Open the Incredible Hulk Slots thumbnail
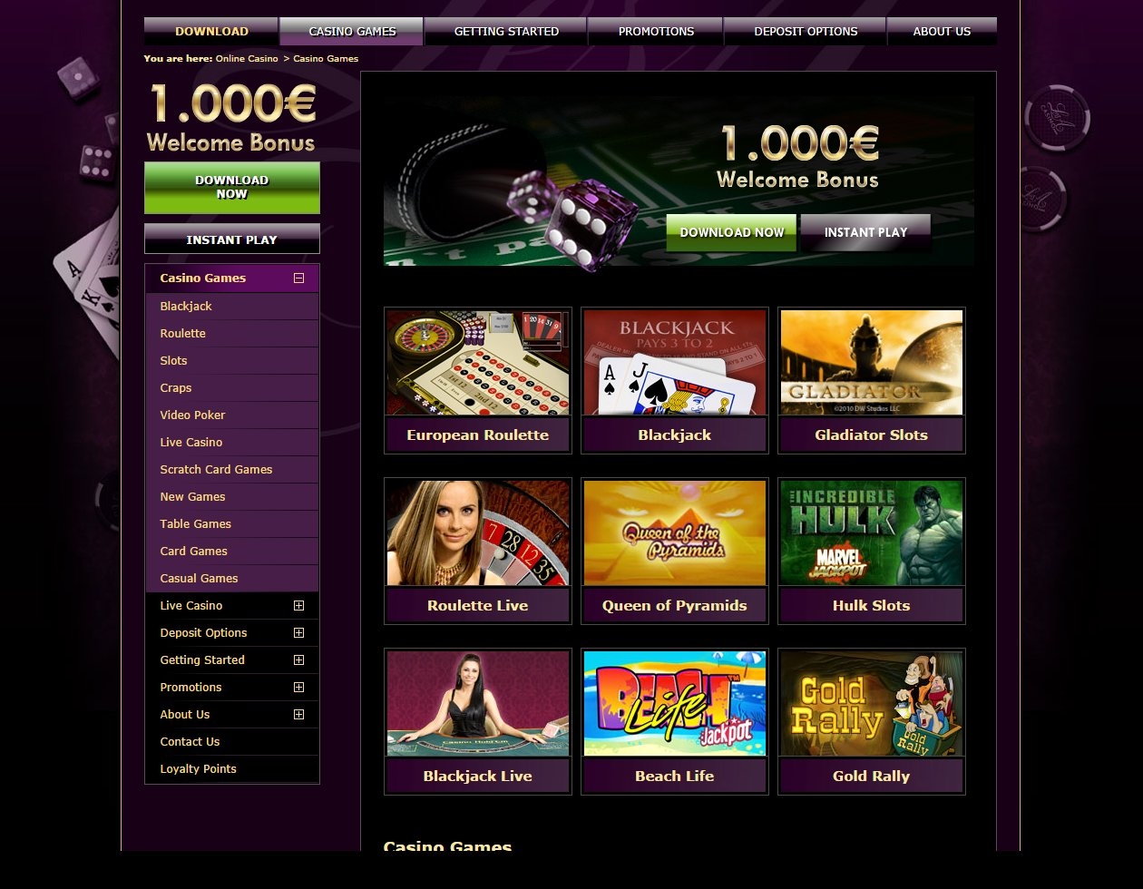Screen dimensions: 1143x889 click(x=872, y=533)
